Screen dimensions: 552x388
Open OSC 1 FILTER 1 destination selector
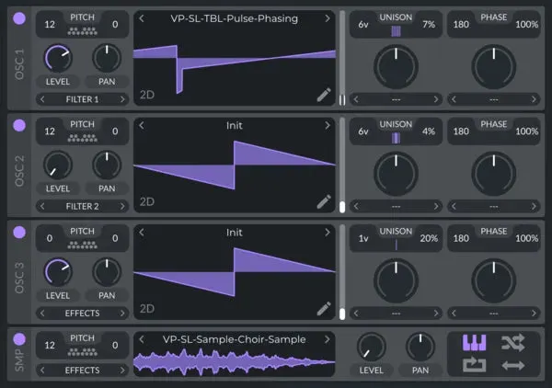pyautogui.click(x=83, y=99)
